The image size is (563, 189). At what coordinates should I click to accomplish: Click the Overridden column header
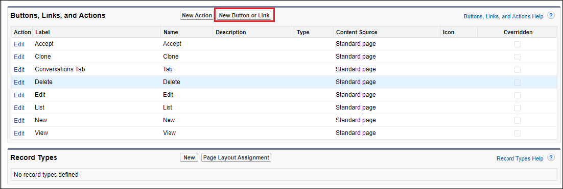click(518, 32)
